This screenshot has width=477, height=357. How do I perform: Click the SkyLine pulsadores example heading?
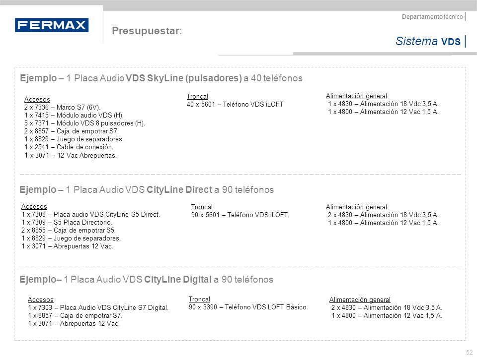[x=160, y=78]
